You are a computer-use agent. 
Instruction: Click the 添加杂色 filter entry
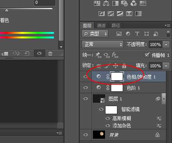(122, 126)
